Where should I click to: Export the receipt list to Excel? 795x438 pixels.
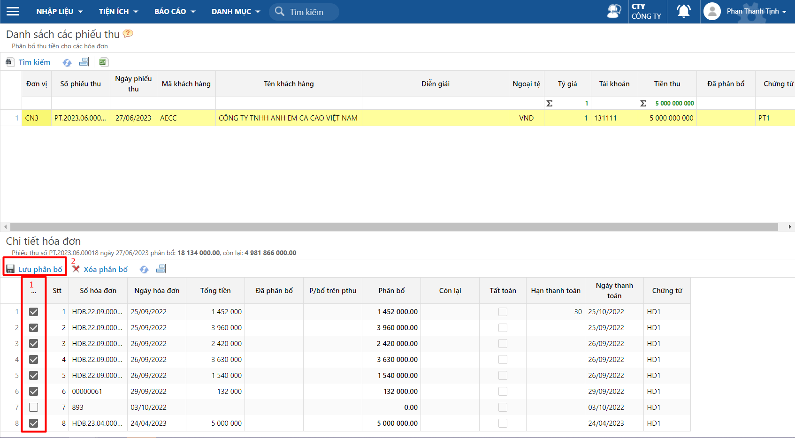(104, 62)
